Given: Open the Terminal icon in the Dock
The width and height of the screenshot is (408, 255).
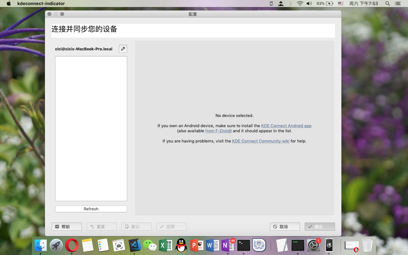Looking at the screenshot, I should 244,245.
